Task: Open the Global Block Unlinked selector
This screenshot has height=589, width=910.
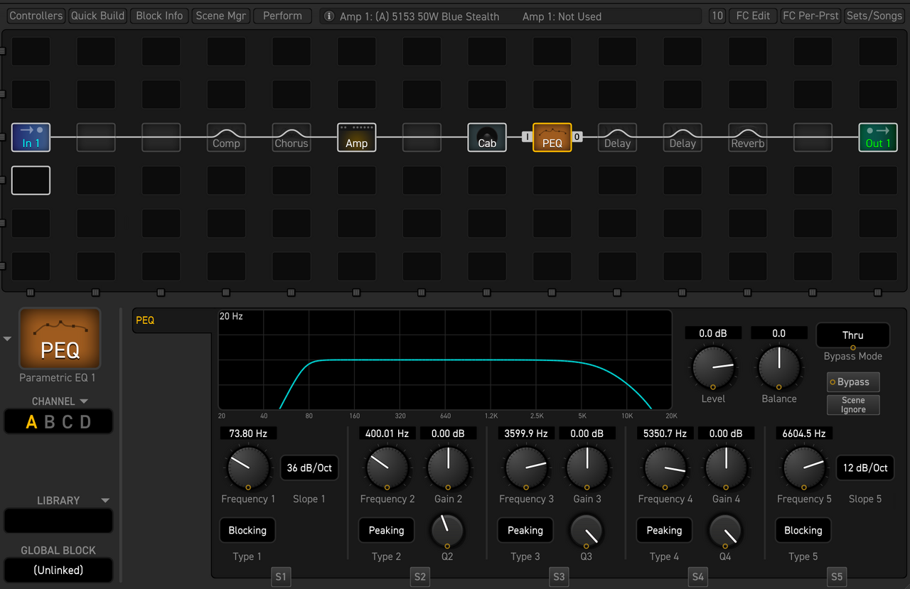Action: point(58,570)
